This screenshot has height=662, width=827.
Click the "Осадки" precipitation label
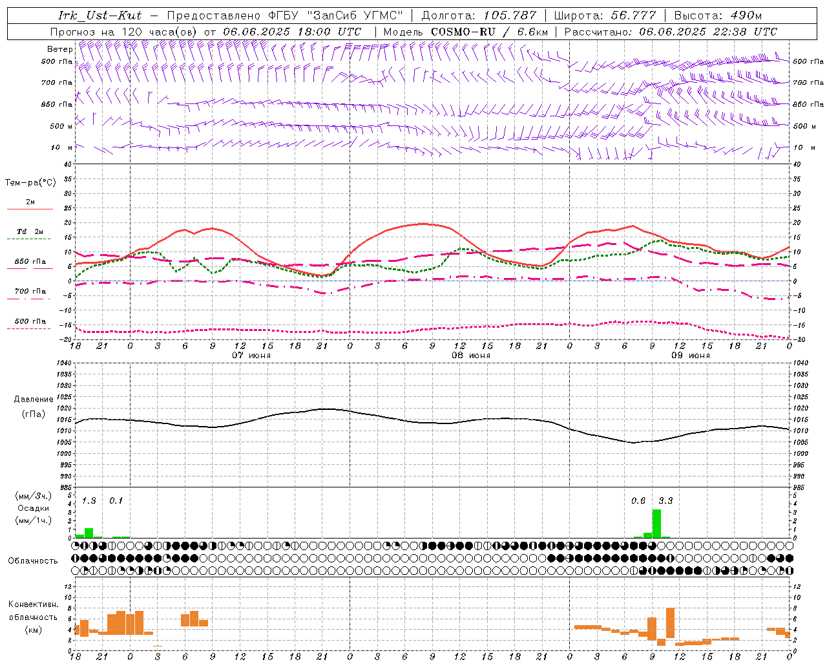click(x=33, y=508)
